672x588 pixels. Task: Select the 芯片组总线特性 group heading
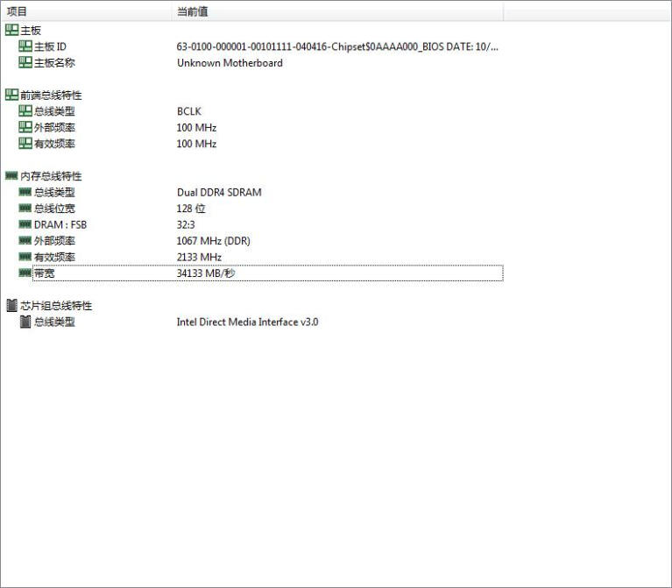coord(56,306)
